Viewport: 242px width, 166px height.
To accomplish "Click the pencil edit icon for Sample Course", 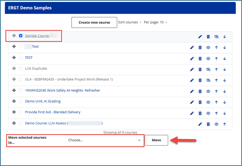I will coord(200,37).
